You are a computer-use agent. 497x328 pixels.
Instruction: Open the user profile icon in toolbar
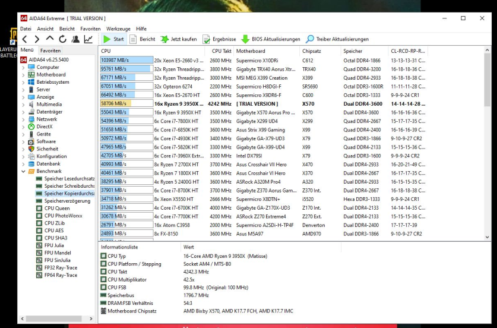tap(75, 39)
